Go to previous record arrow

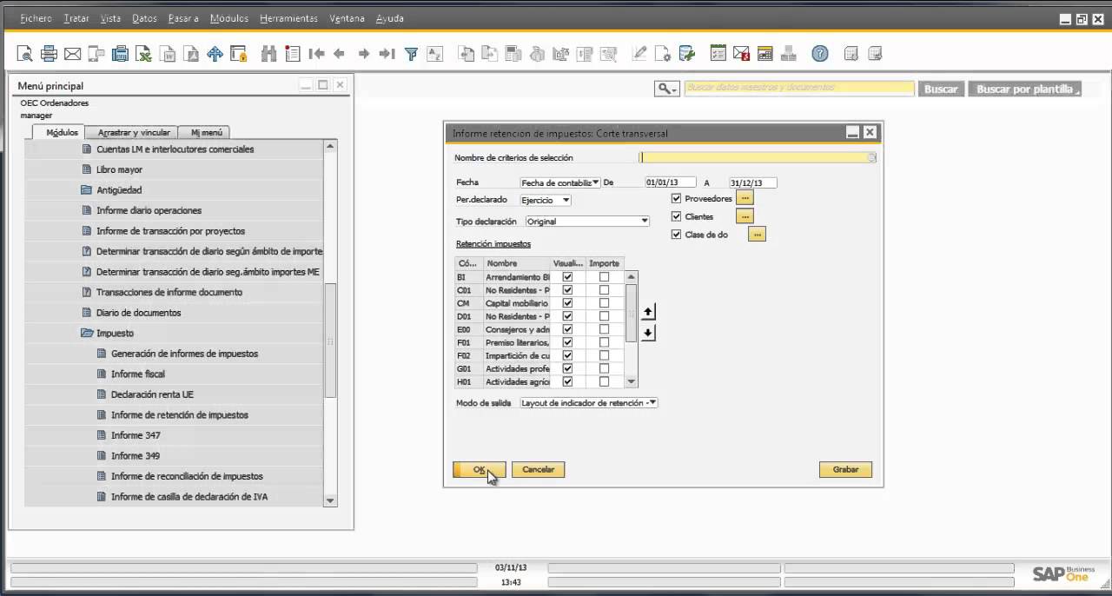(x=340, y=54)
